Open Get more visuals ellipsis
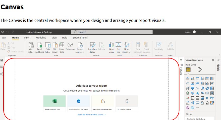Viewport: 221px width, 120px height. tap(197, 107)
